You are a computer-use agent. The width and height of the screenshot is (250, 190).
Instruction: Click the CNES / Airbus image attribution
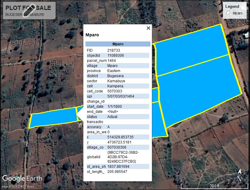pyautogui.click(x=18, y=187)
